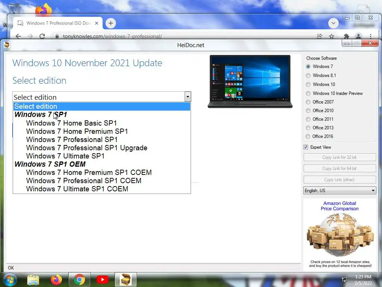Image resolution: width=382 pixels, height=287 pixels.
Task: Click Windows 7 SP1 group header
Action: tap(41, 115)
